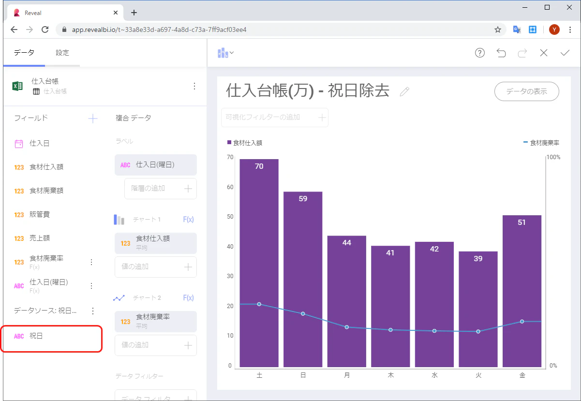The image size is (581, 401).
Task: Open the F(x) settings for チャート 1
Action: coord(188,220)
